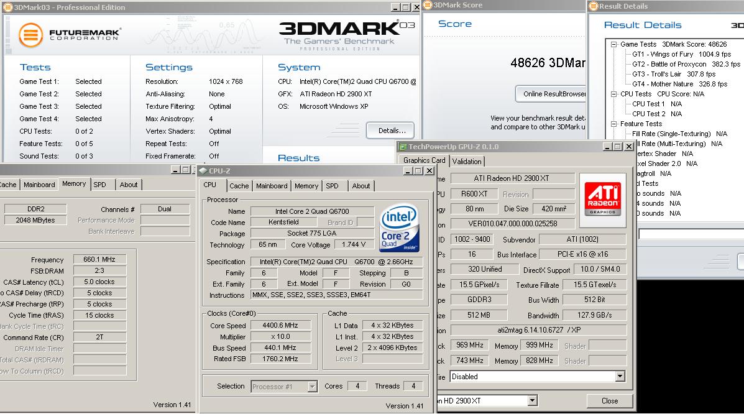Click the Resolution value '1024 x 768'
The width and height of the screenshot is (744, 414).
(x=226, y=81)
